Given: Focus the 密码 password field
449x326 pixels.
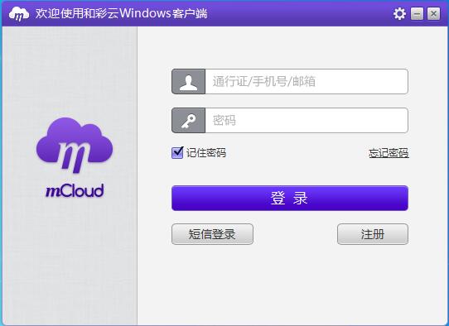Looking at the screenshot, I should 307,121.
